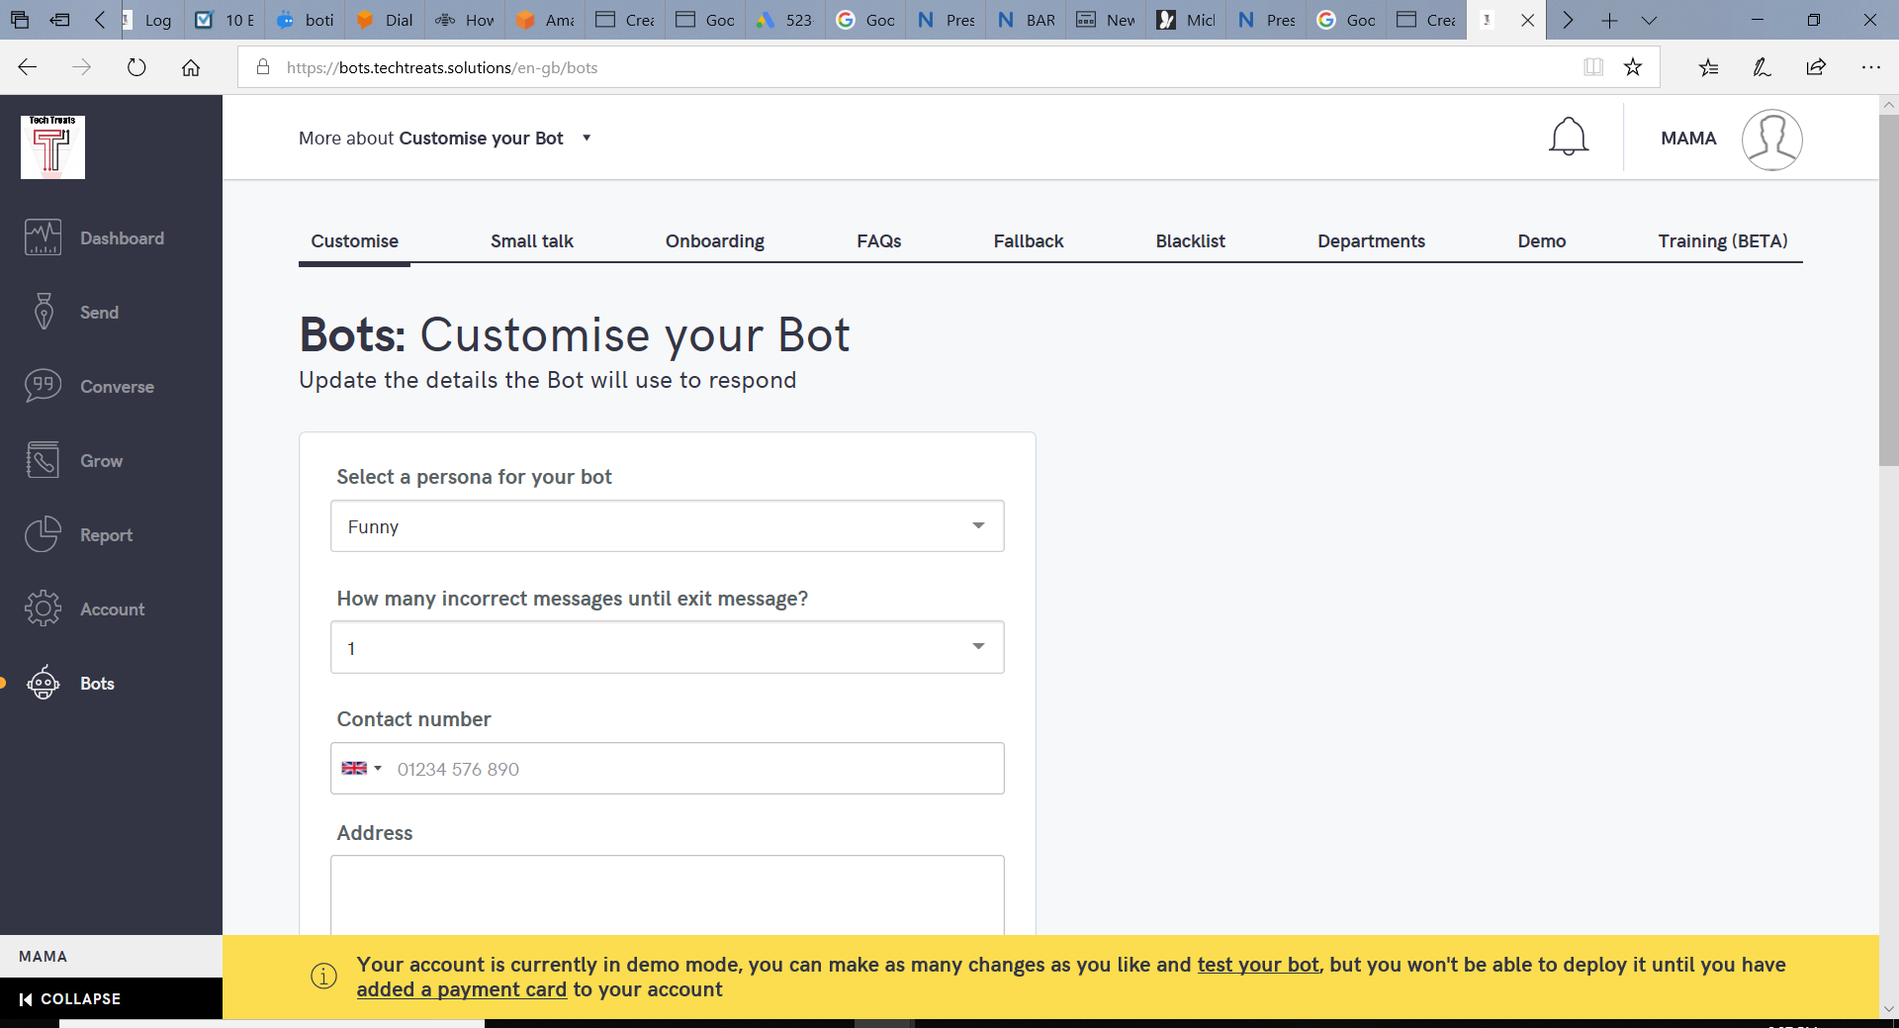Select the Grow phone book icon
The height and width of the screenshot is (1028, 1899).
pyautogui.click(x=43, y=460)
